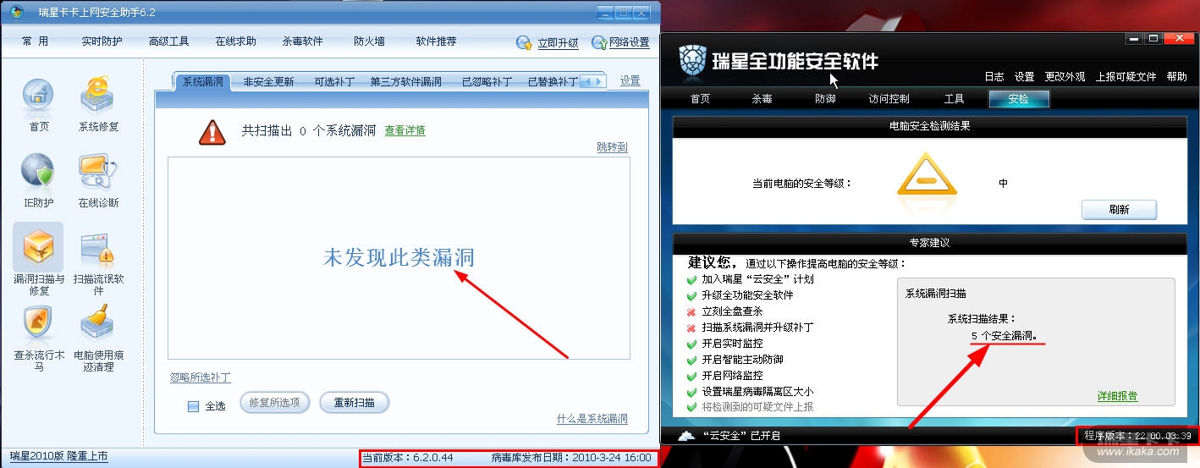This screenshot has height=468, width=1200.
Task: Click the cloud icon beside “云安全”已开启
Action: click(x=686, y=436)
